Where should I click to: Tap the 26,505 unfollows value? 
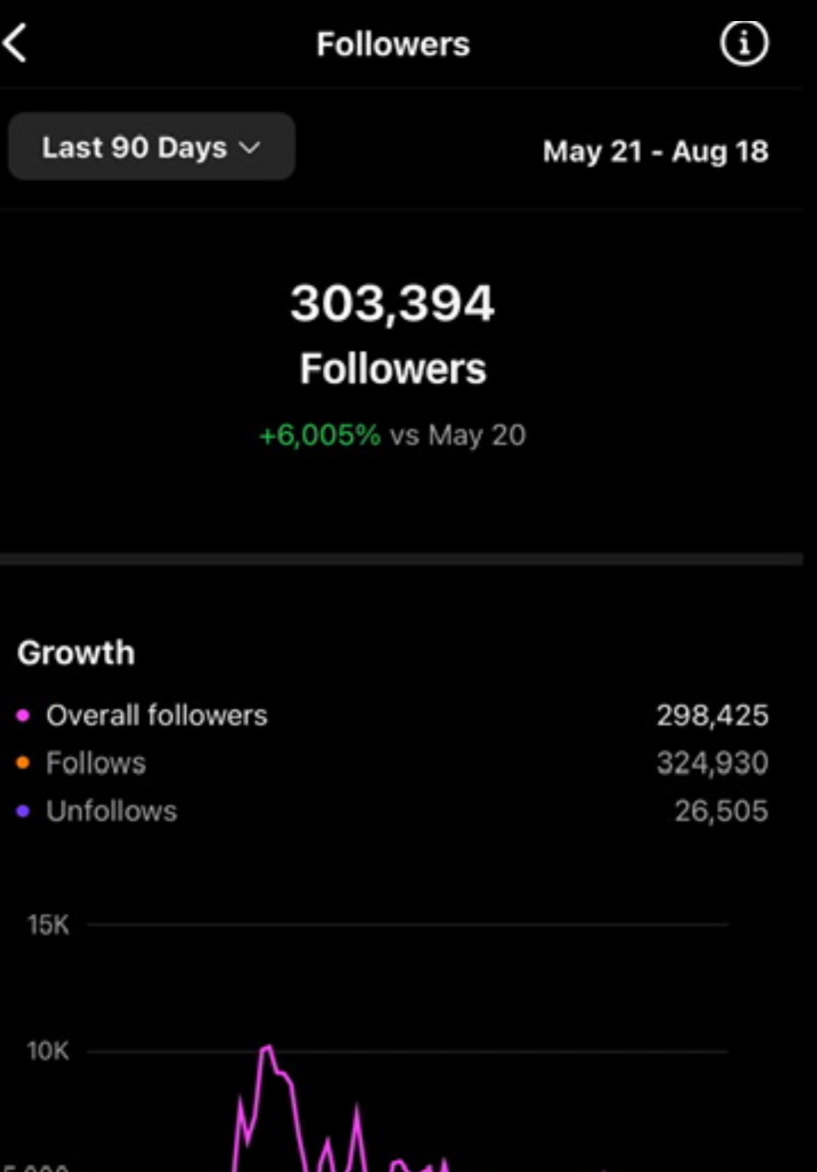click(x=721, y=811)
